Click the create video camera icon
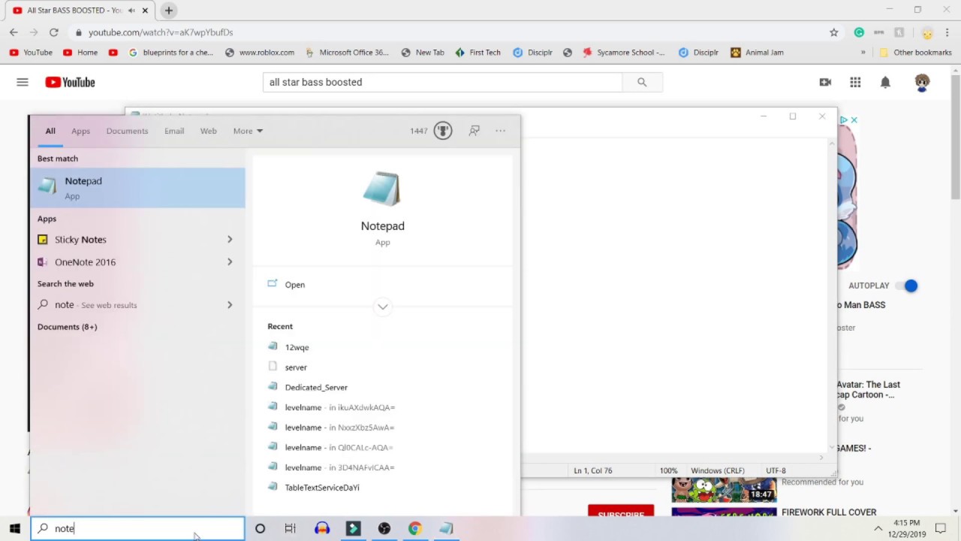Viewport: 961px width, 541px height. (825, 82)
